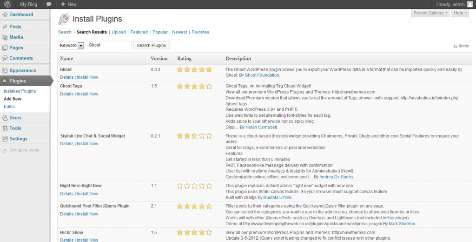Switch to the Featured plugins tab
The width and height of the screenshot is (476, 242).
pyautogui.click(x=139, y=32)
